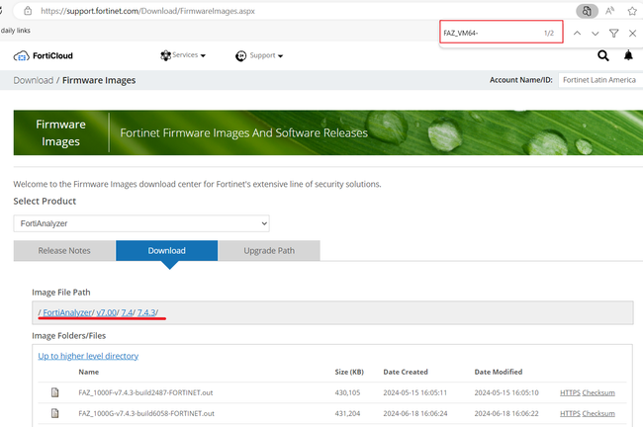Open the Support dropdown menu
Viewport: 643px width, 427px height.
click(x=259, y=55)
